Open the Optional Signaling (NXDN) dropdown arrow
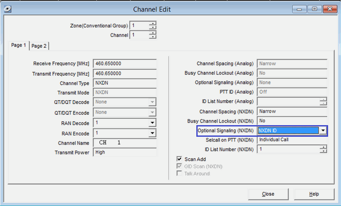Screen dimensions: 341x206 pyautogui.click(x=323, y=130)
